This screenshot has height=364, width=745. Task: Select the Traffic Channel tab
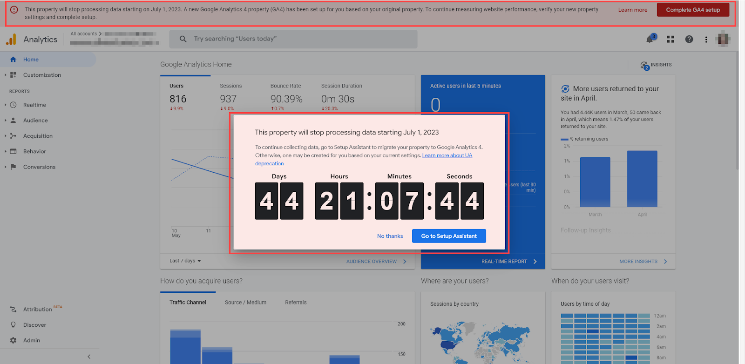(188, 303)
